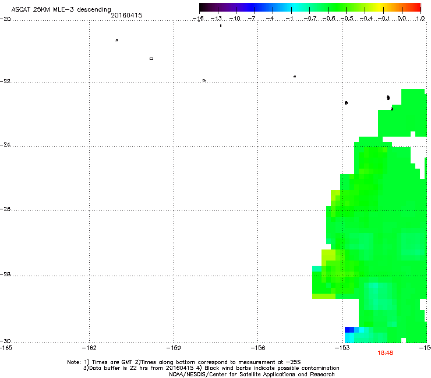This screenshot has height=378, width=431.
Task: Click the longitude label -156
Action: pyautogui.click(x=258, y=348)
